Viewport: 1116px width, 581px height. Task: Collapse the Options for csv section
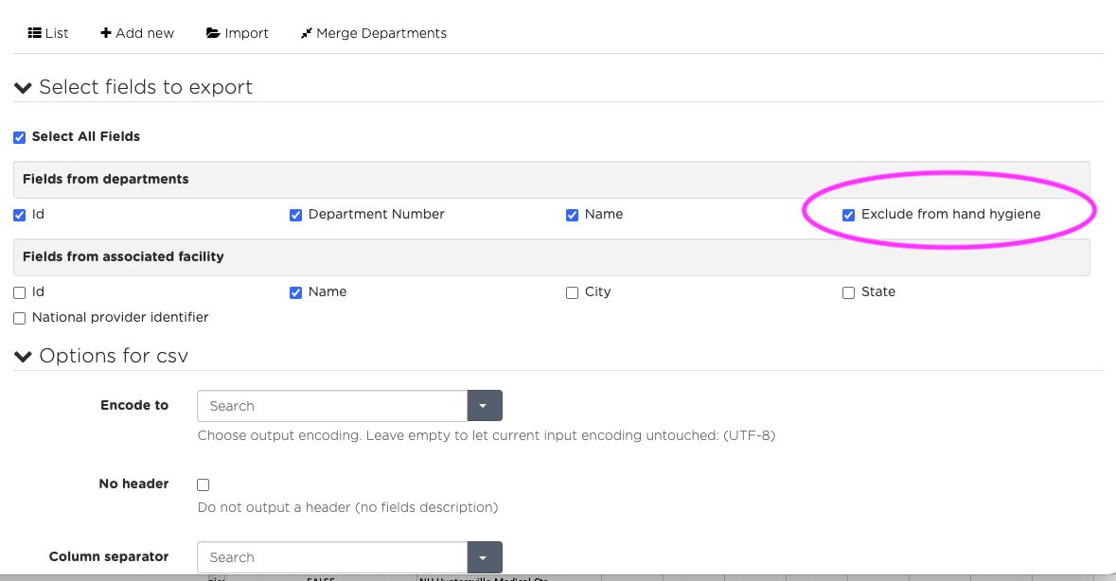click(24, 357)
